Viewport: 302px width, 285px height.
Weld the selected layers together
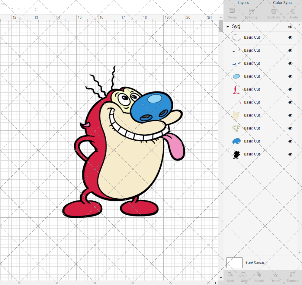pyautogui.click(x=244, y=277)
